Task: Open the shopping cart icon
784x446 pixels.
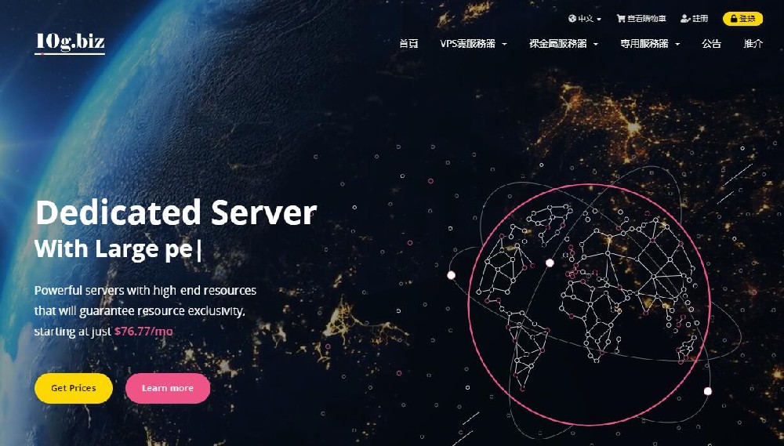Action: [x=621, y=19]
